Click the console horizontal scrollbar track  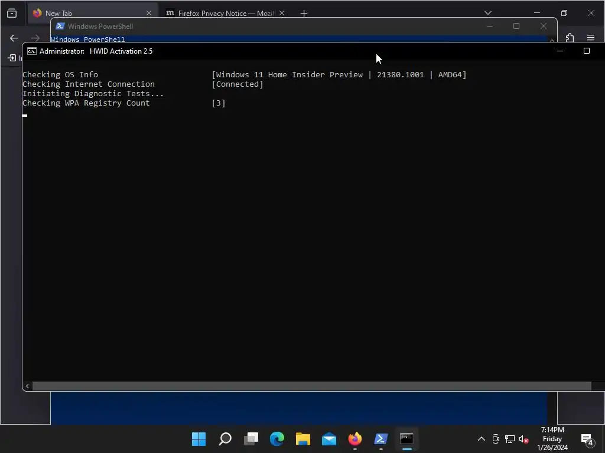pos(312,386)
